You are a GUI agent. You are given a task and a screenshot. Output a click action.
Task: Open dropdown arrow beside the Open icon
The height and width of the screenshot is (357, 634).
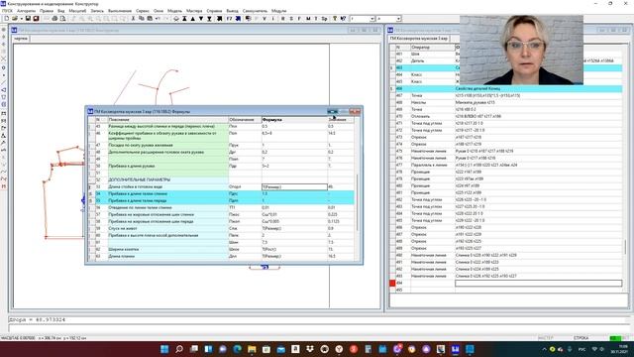point(21,19)
